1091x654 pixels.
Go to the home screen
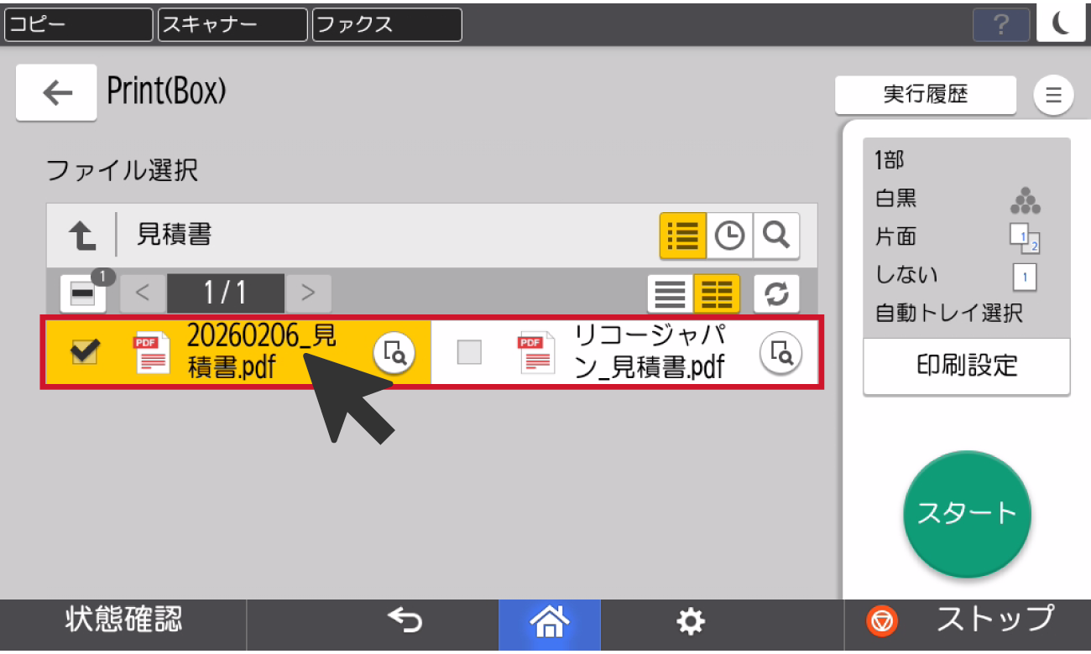click(x=549, y=621)
